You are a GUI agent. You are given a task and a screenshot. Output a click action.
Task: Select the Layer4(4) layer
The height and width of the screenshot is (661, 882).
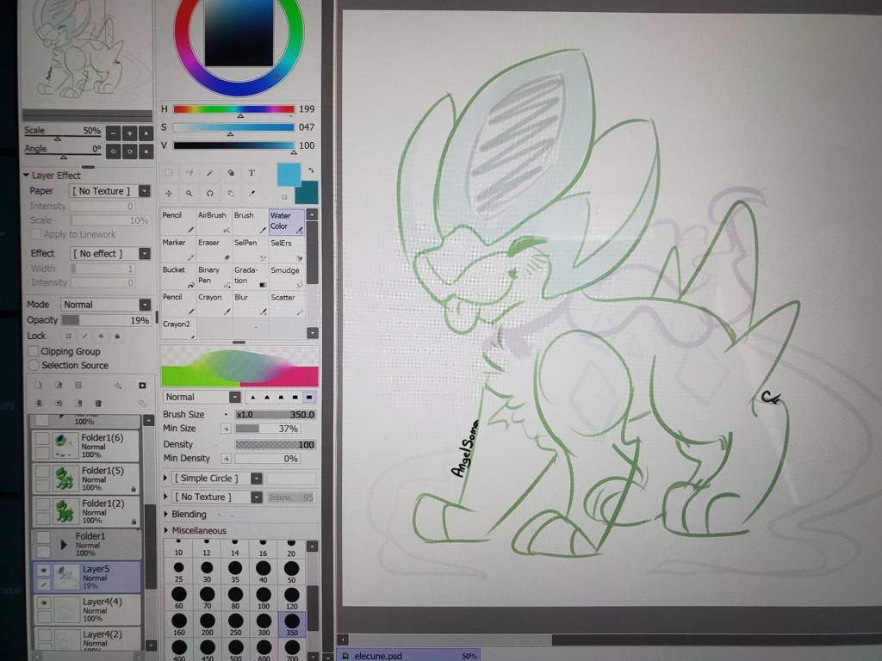(87, 610)
